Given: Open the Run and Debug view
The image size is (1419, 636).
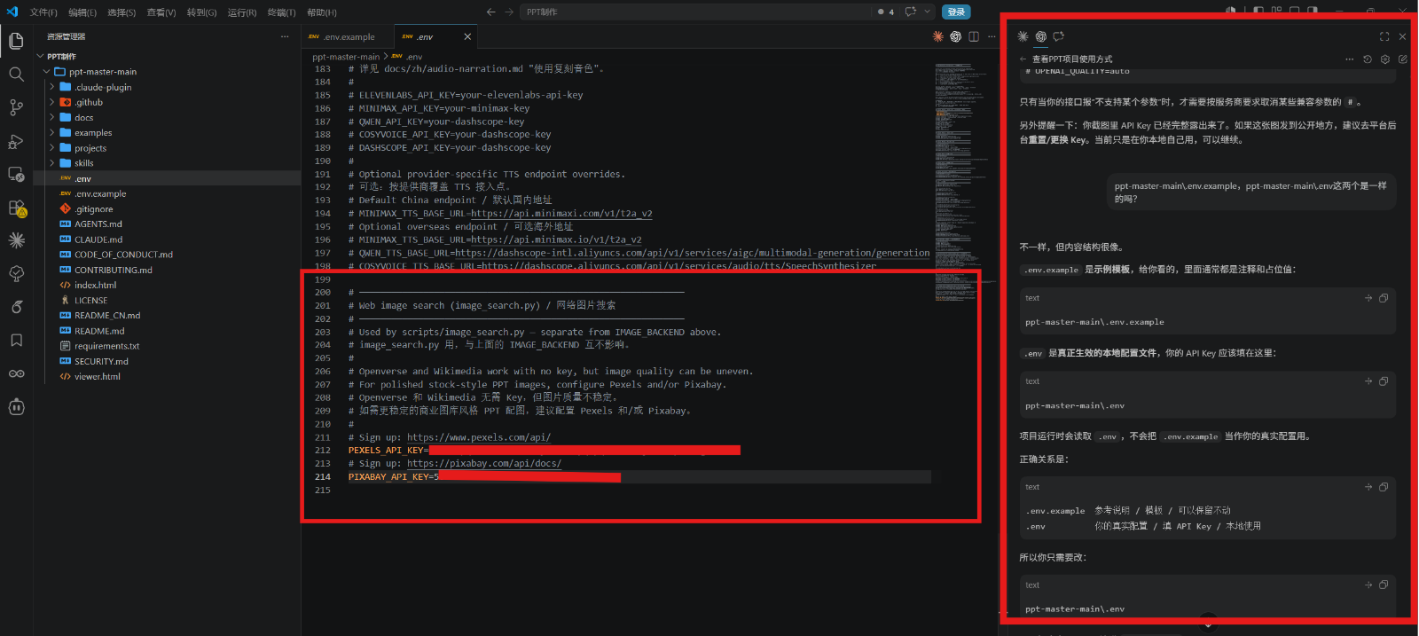Looking at the screenshot, I should (16, 141).
